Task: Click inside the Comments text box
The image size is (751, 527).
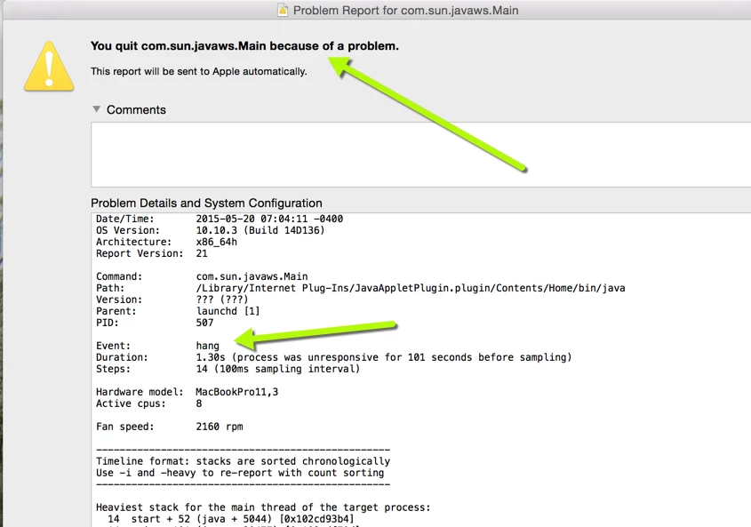Action: (421, 155)
